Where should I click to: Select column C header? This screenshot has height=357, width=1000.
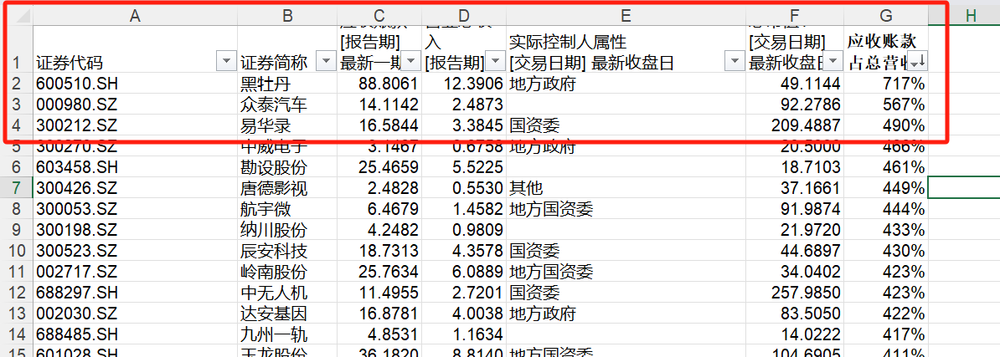(379, 17)
